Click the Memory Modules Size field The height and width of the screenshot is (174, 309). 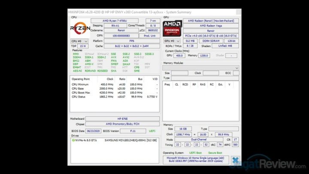pyautogui.click(x=179, y=73)
